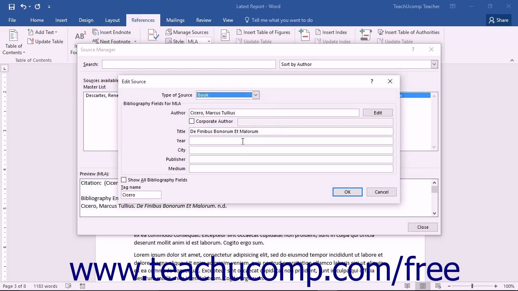Check the Corporate Author checkbox
This screenshot has width=518, height=291.
(192, 121)
